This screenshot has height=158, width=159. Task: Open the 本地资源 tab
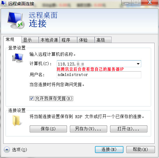pos(49,40)
